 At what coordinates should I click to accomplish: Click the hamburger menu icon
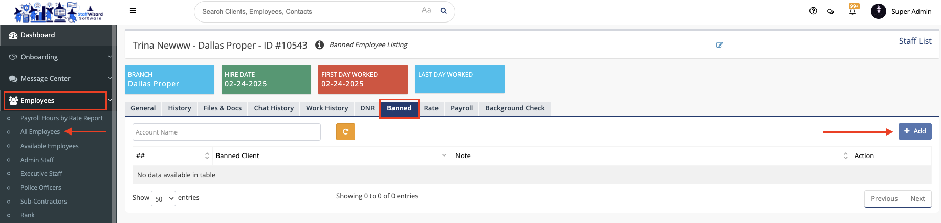[133, 11]
